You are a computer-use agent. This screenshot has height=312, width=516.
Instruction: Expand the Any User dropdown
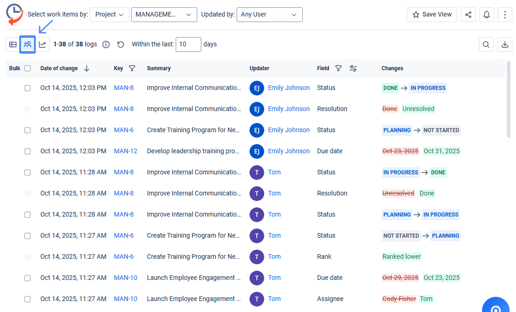(269, 15)
